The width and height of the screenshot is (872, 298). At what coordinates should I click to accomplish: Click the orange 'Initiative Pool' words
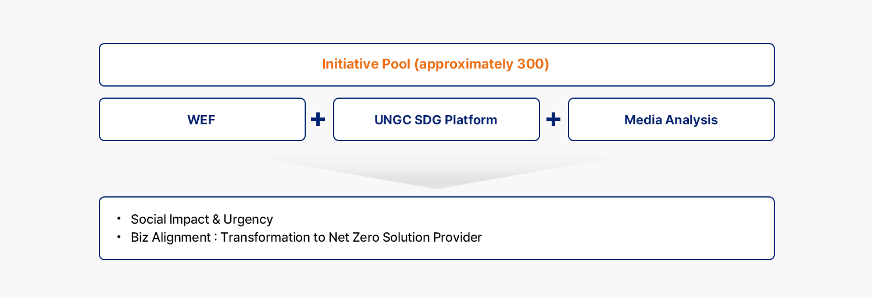click(x=366, y=64)
